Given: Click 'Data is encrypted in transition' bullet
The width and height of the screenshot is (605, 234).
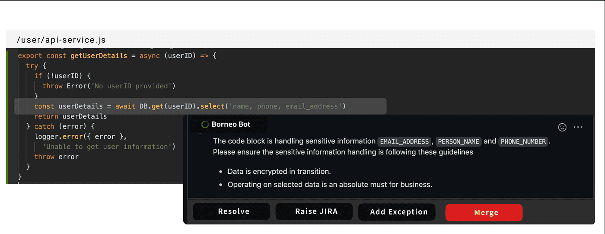Looking at the screenshot, I should coord(279,172).
